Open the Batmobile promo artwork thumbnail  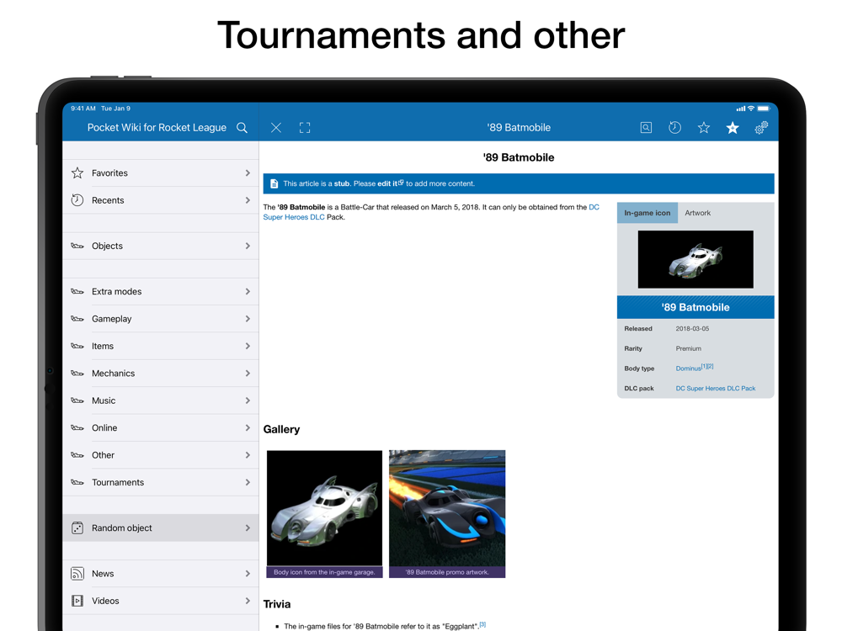(x=447, y=508)
